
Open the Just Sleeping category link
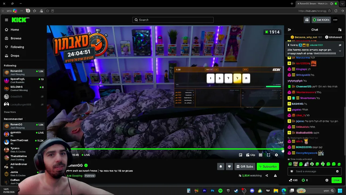(74, 176)
